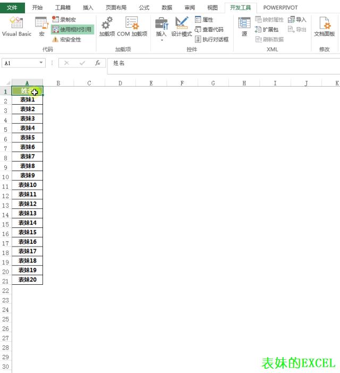Open the 宏 macros dialog
This screenshot has width=340, height=373.
(41, 27)
